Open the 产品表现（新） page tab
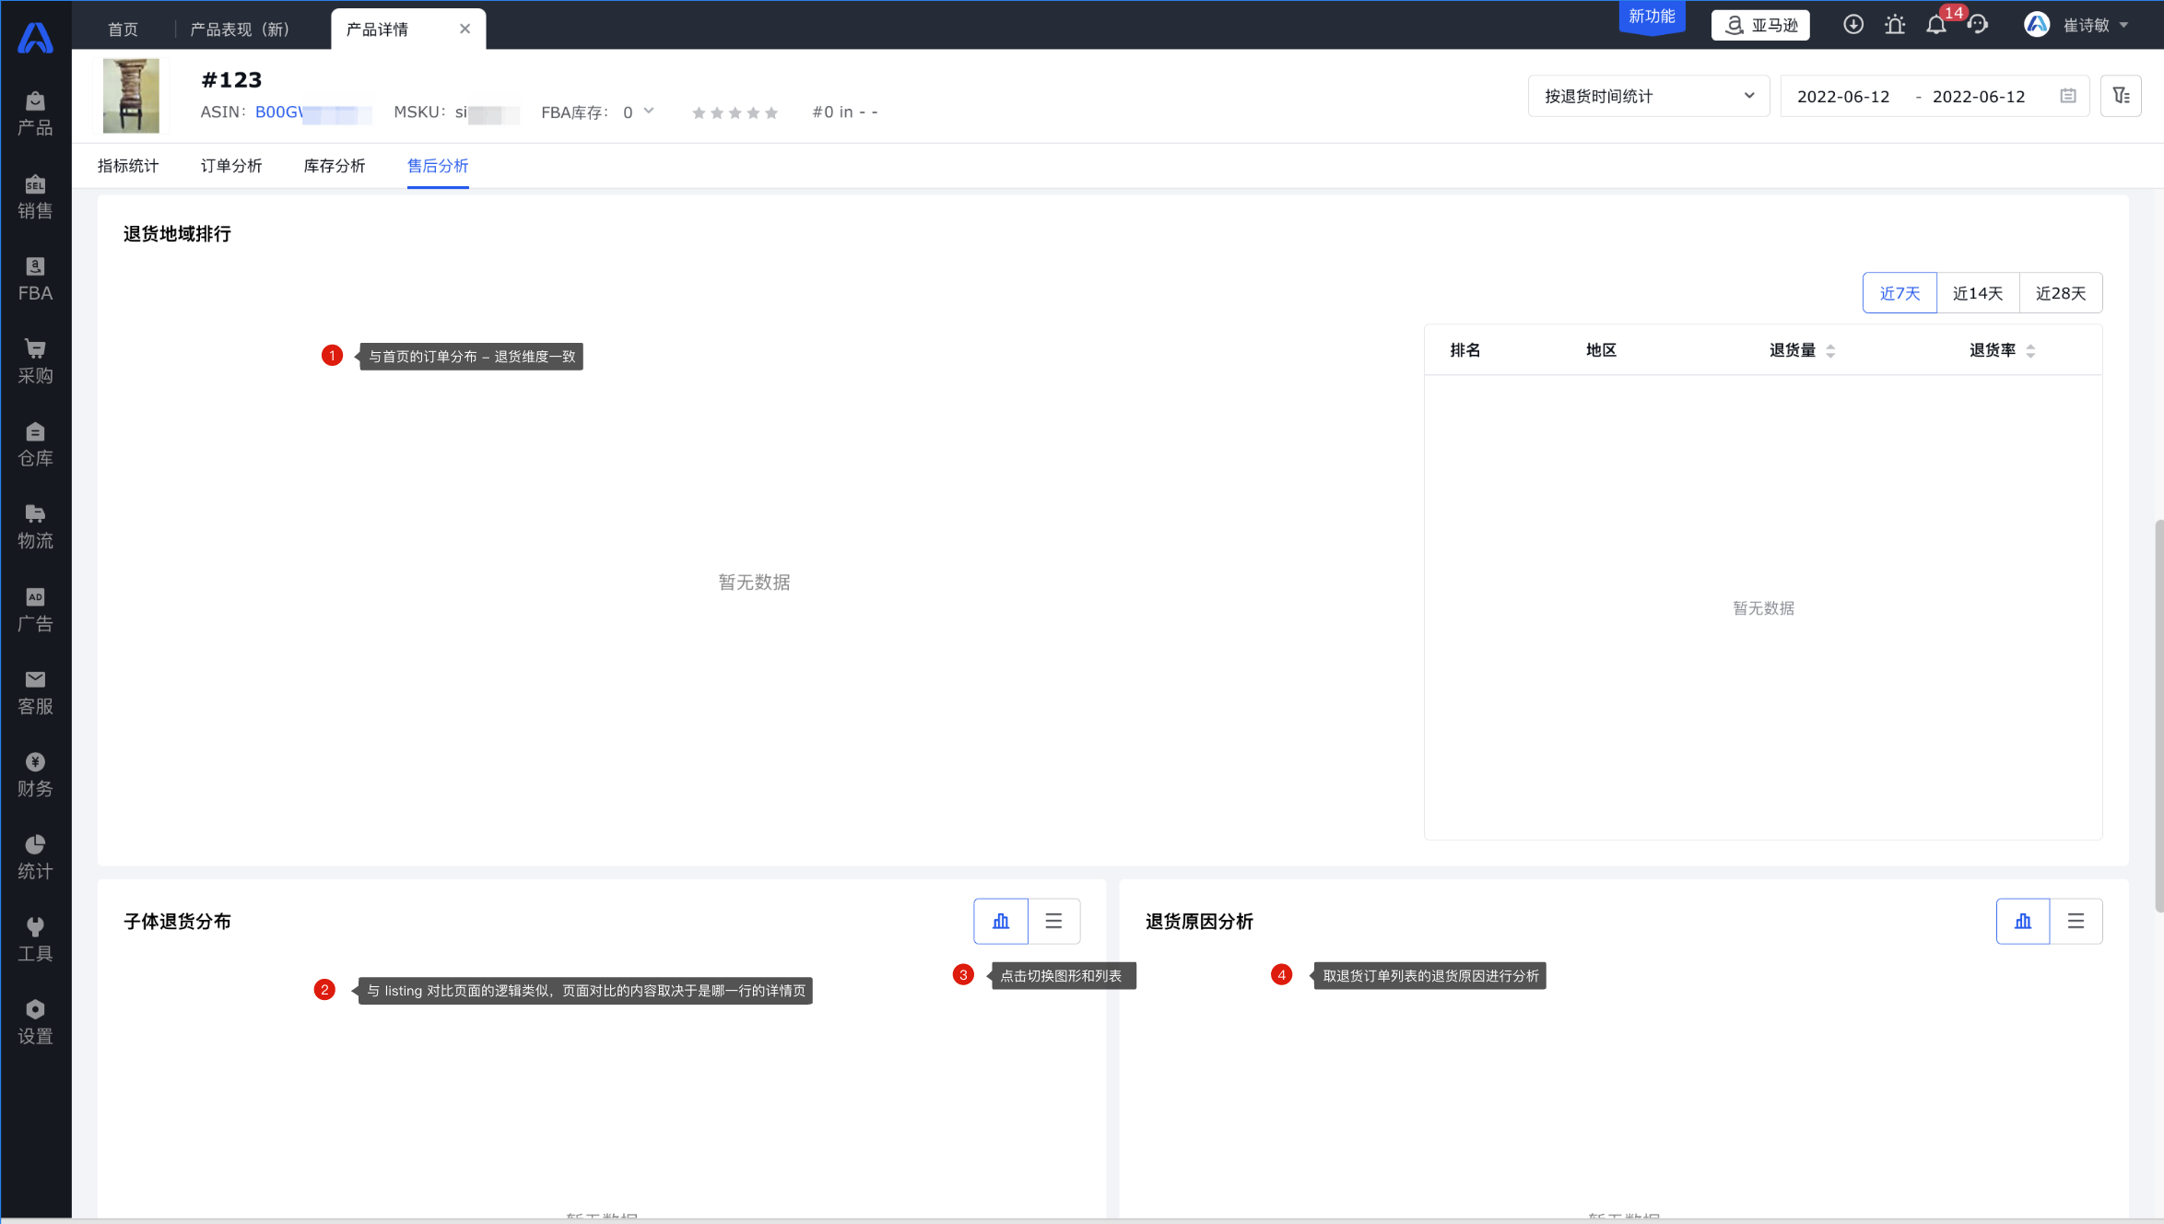The width and height of the screenshot is (2164, 1224). pyautogui.click(x=240, y=29)
